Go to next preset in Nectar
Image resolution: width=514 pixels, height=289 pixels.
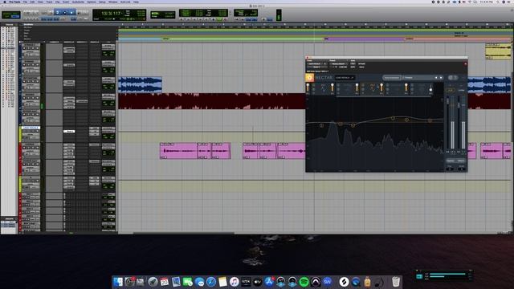pyautogui.click(x=441, y=78)
